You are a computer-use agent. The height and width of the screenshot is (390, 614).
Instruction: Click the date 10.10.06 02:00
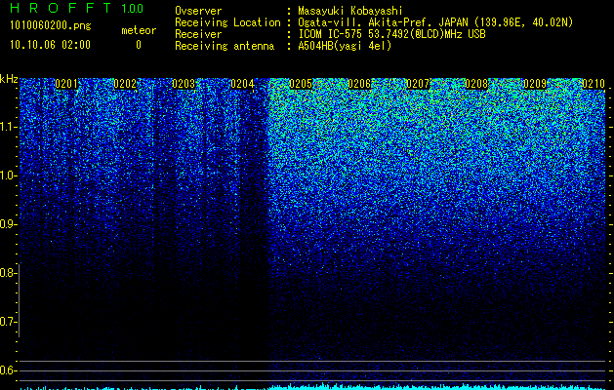(50, 45)
